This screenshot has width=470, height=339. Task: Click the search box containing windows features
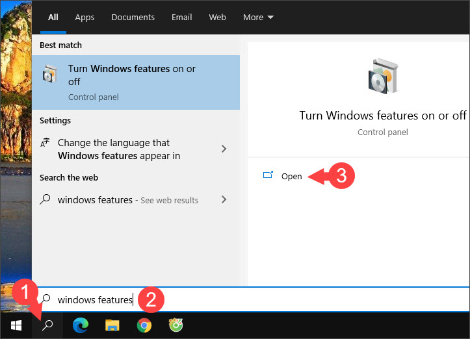[251, 299]
